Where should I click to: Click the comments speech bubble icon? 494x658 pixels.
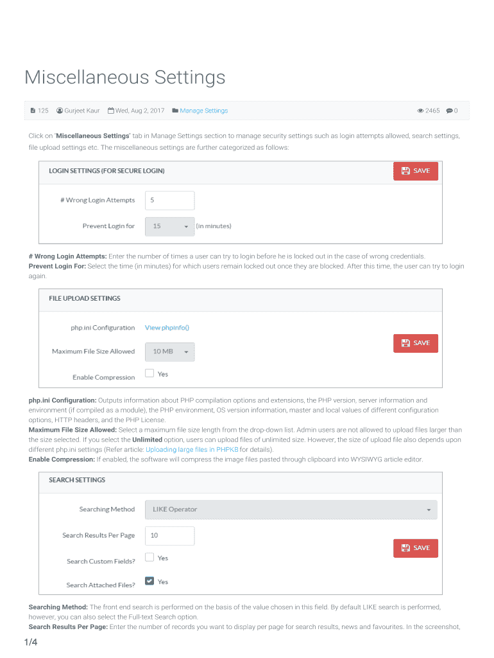[x=449, y=111]
